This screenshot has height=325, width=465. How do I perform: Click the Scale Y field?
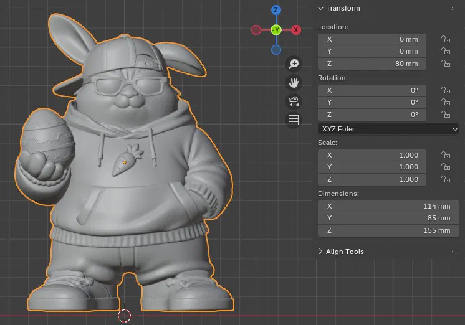tap(372, 167)
